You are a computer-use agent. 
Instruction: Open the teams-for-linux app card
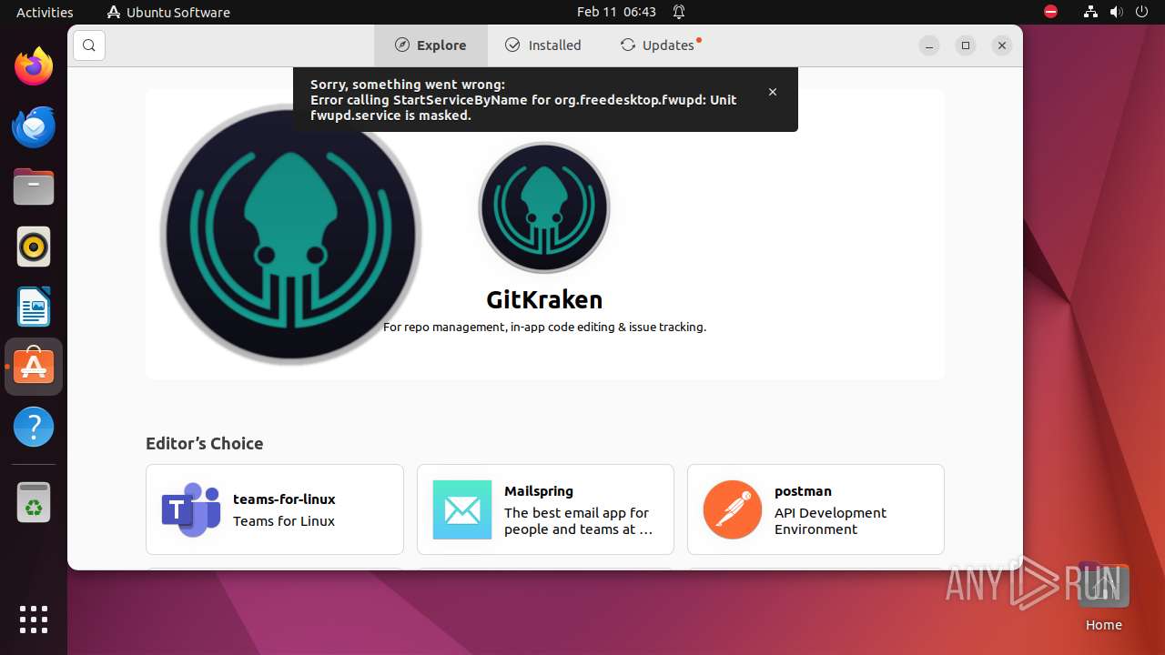click(x=274, y=509)
